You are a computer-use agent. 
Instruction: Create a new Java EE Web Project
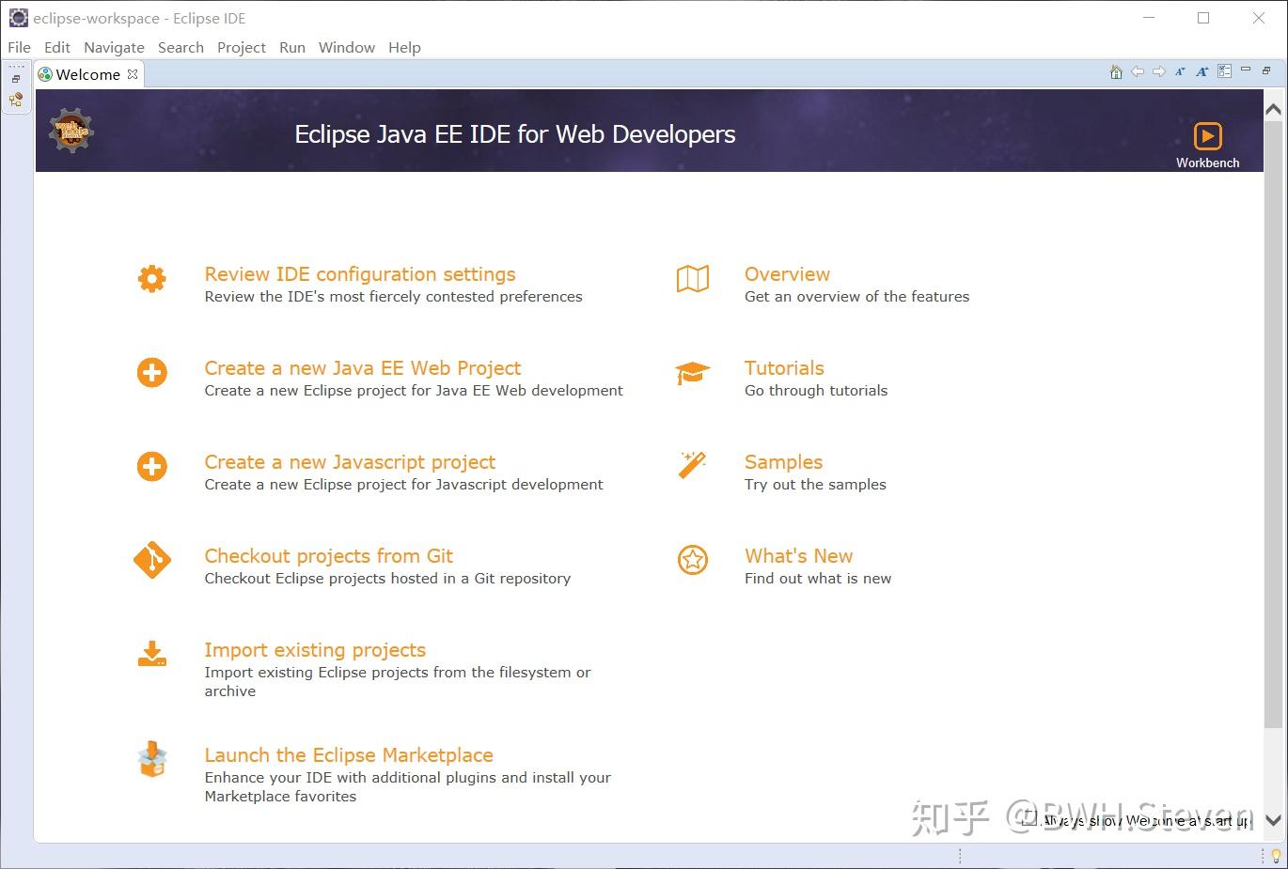363,367
